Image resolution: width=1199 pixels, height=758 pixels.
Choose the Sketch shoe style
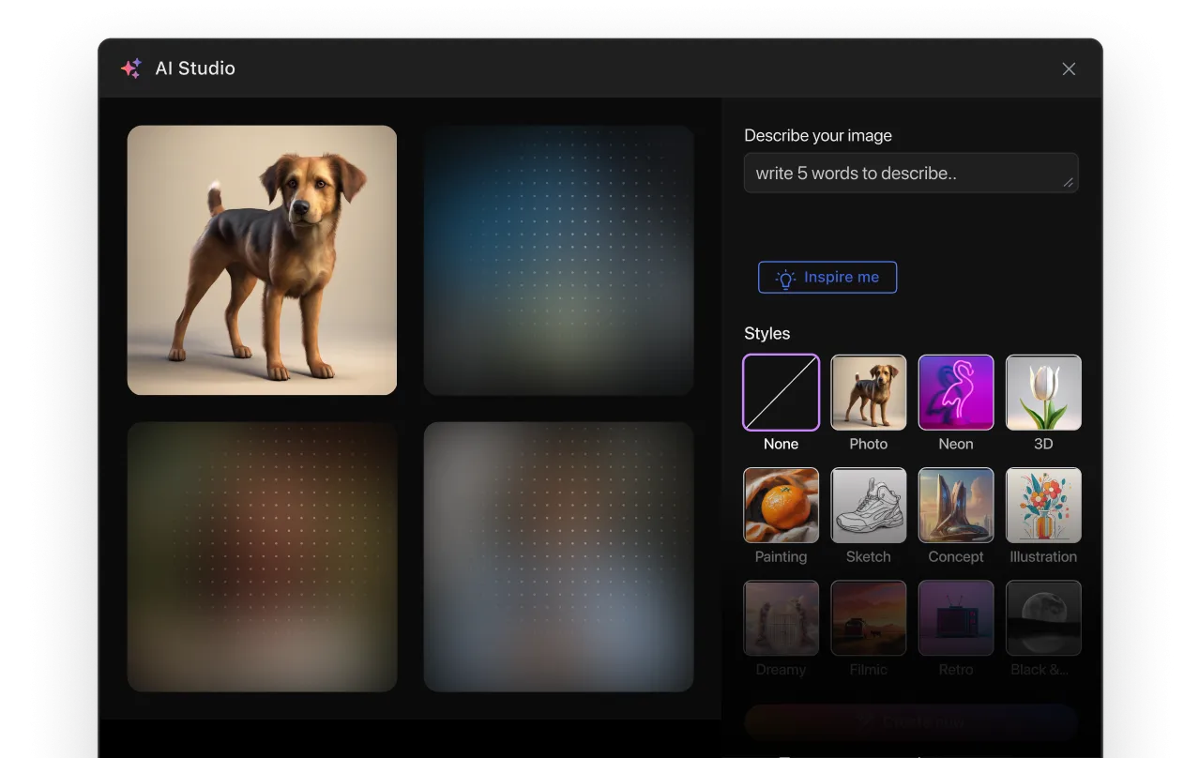pos(869,505)
